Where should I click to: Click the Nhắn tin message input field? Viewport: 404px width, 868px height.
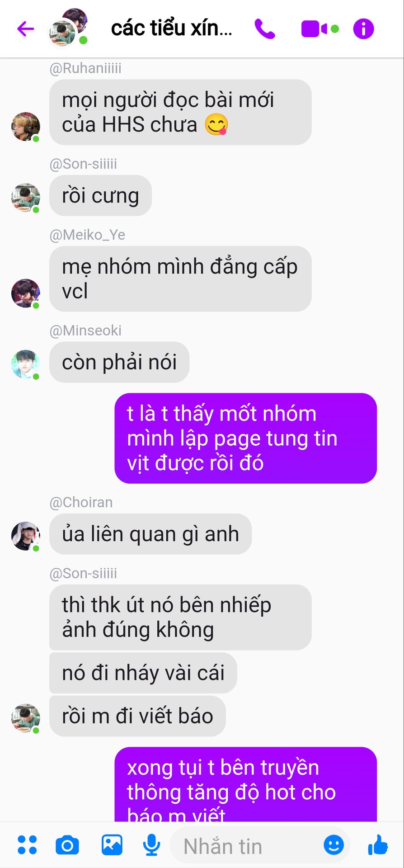point(260,845)
